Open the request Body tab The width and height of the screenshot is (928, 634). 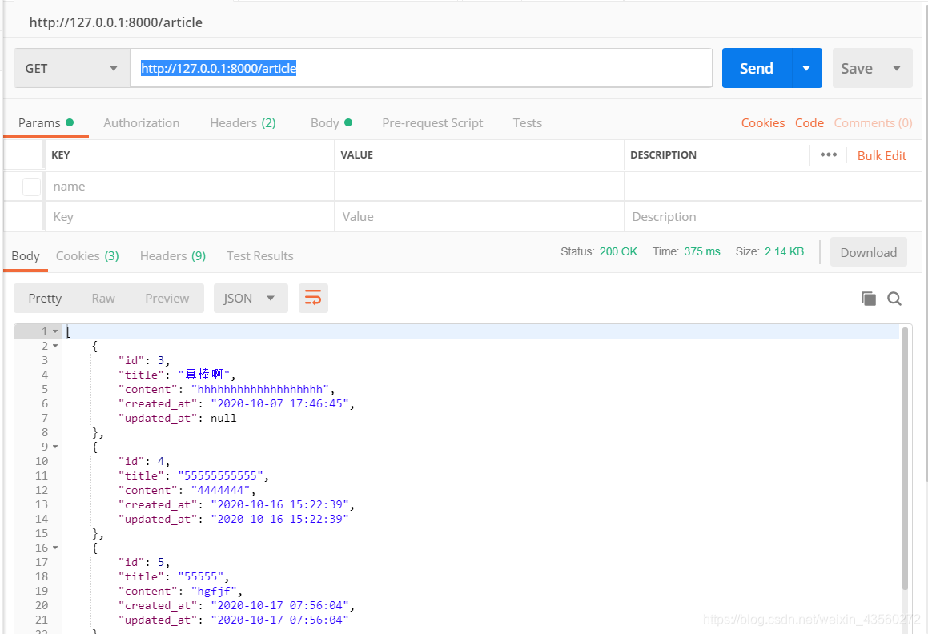coord(331,123)
